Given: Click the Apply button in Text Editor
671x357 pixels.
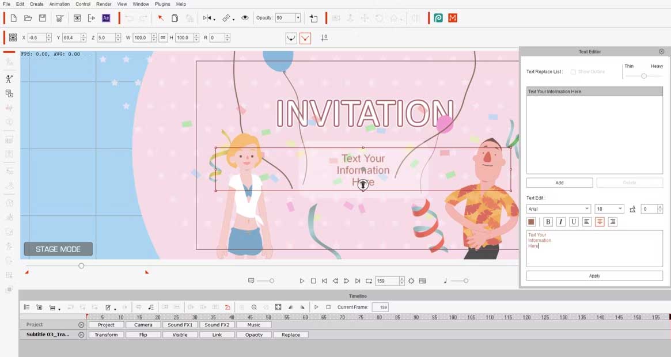Looking at the screenshot, I should click(x=594, y=276).
